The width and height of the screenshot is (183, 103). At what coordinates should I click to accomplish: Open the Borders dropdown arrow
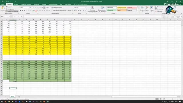point(30,11)
